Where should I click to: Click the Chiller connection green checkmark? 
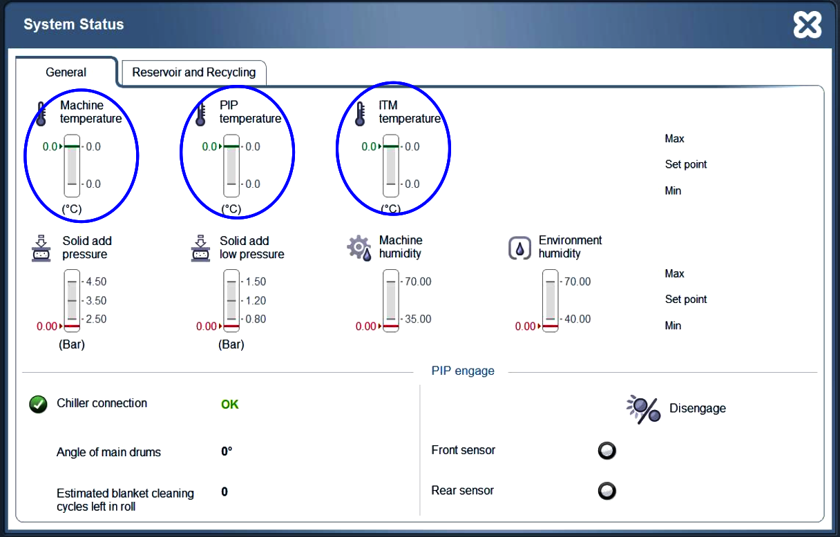[x=38, y=404]
